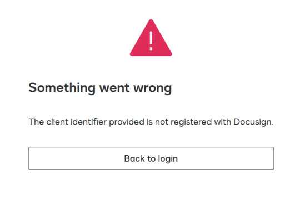The width and height of the screenshot is (300, 206).
Task: Click the bottom-left corner of the warning triangle
Action: tap(132, 54)
